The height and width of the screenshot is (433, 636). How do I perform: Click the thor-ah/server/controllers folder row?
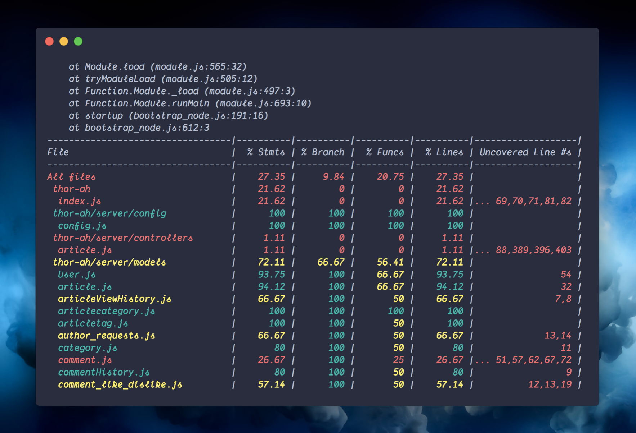123,238
